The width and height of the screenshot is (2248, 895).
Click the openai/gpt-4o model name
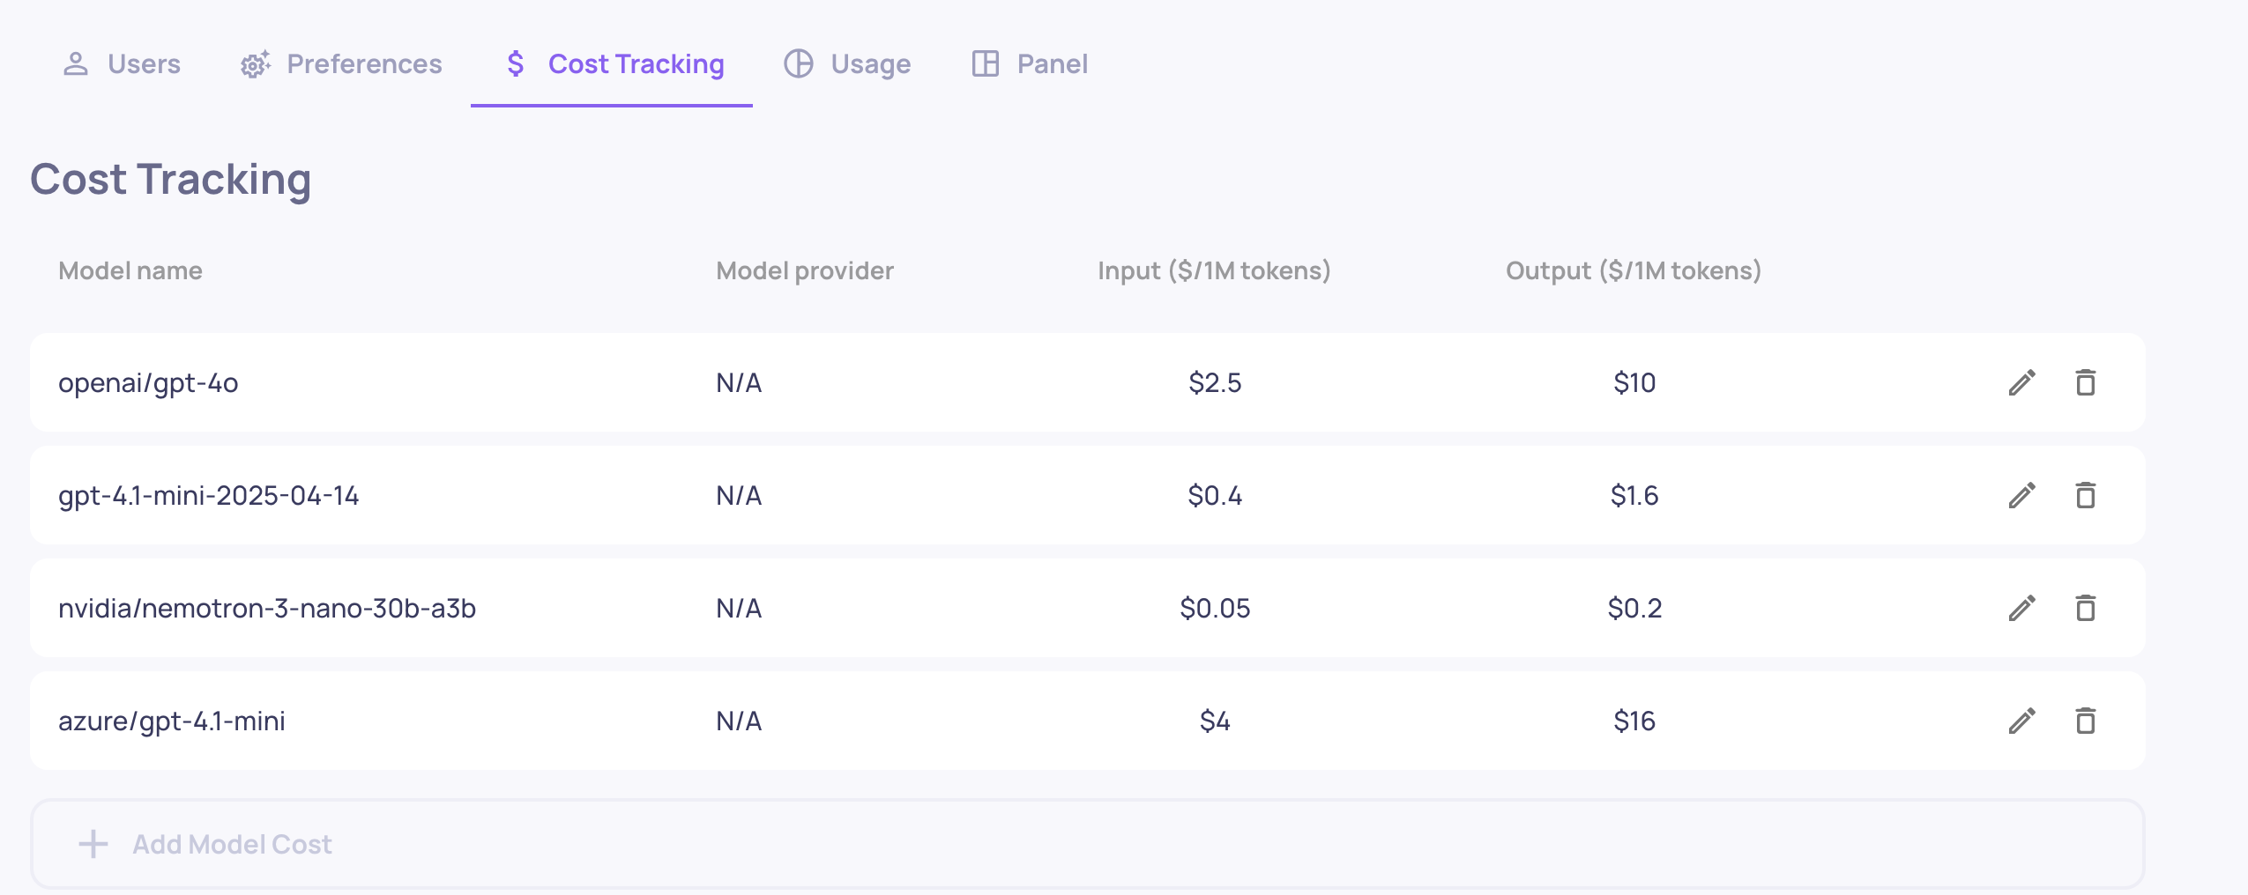click(x=148, y=382)
